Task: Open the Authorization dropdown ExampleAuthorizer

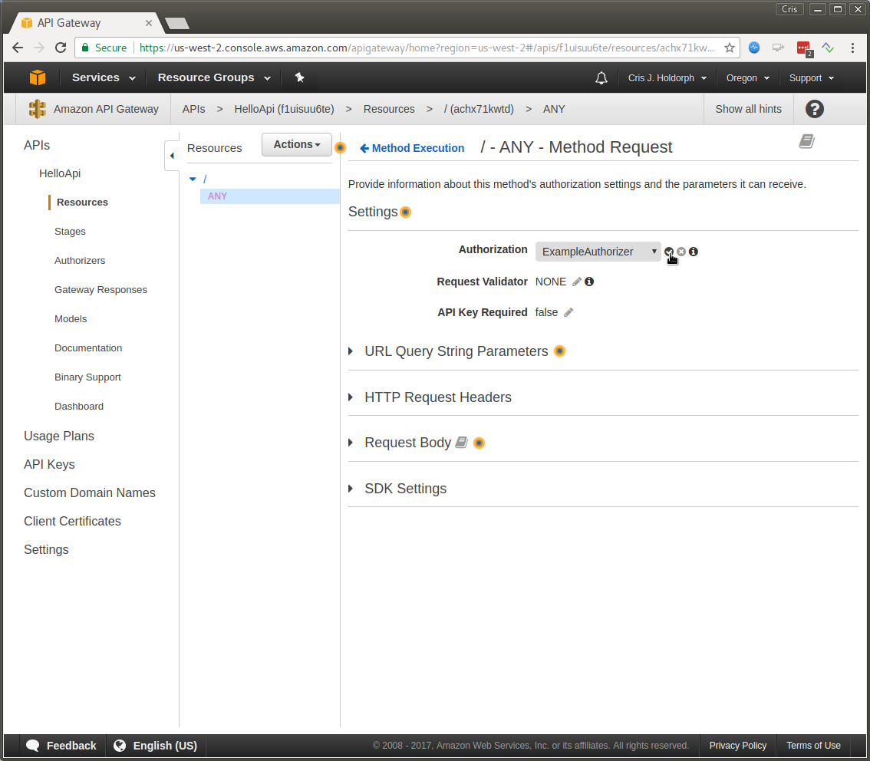Action: (x=598, y=252)
